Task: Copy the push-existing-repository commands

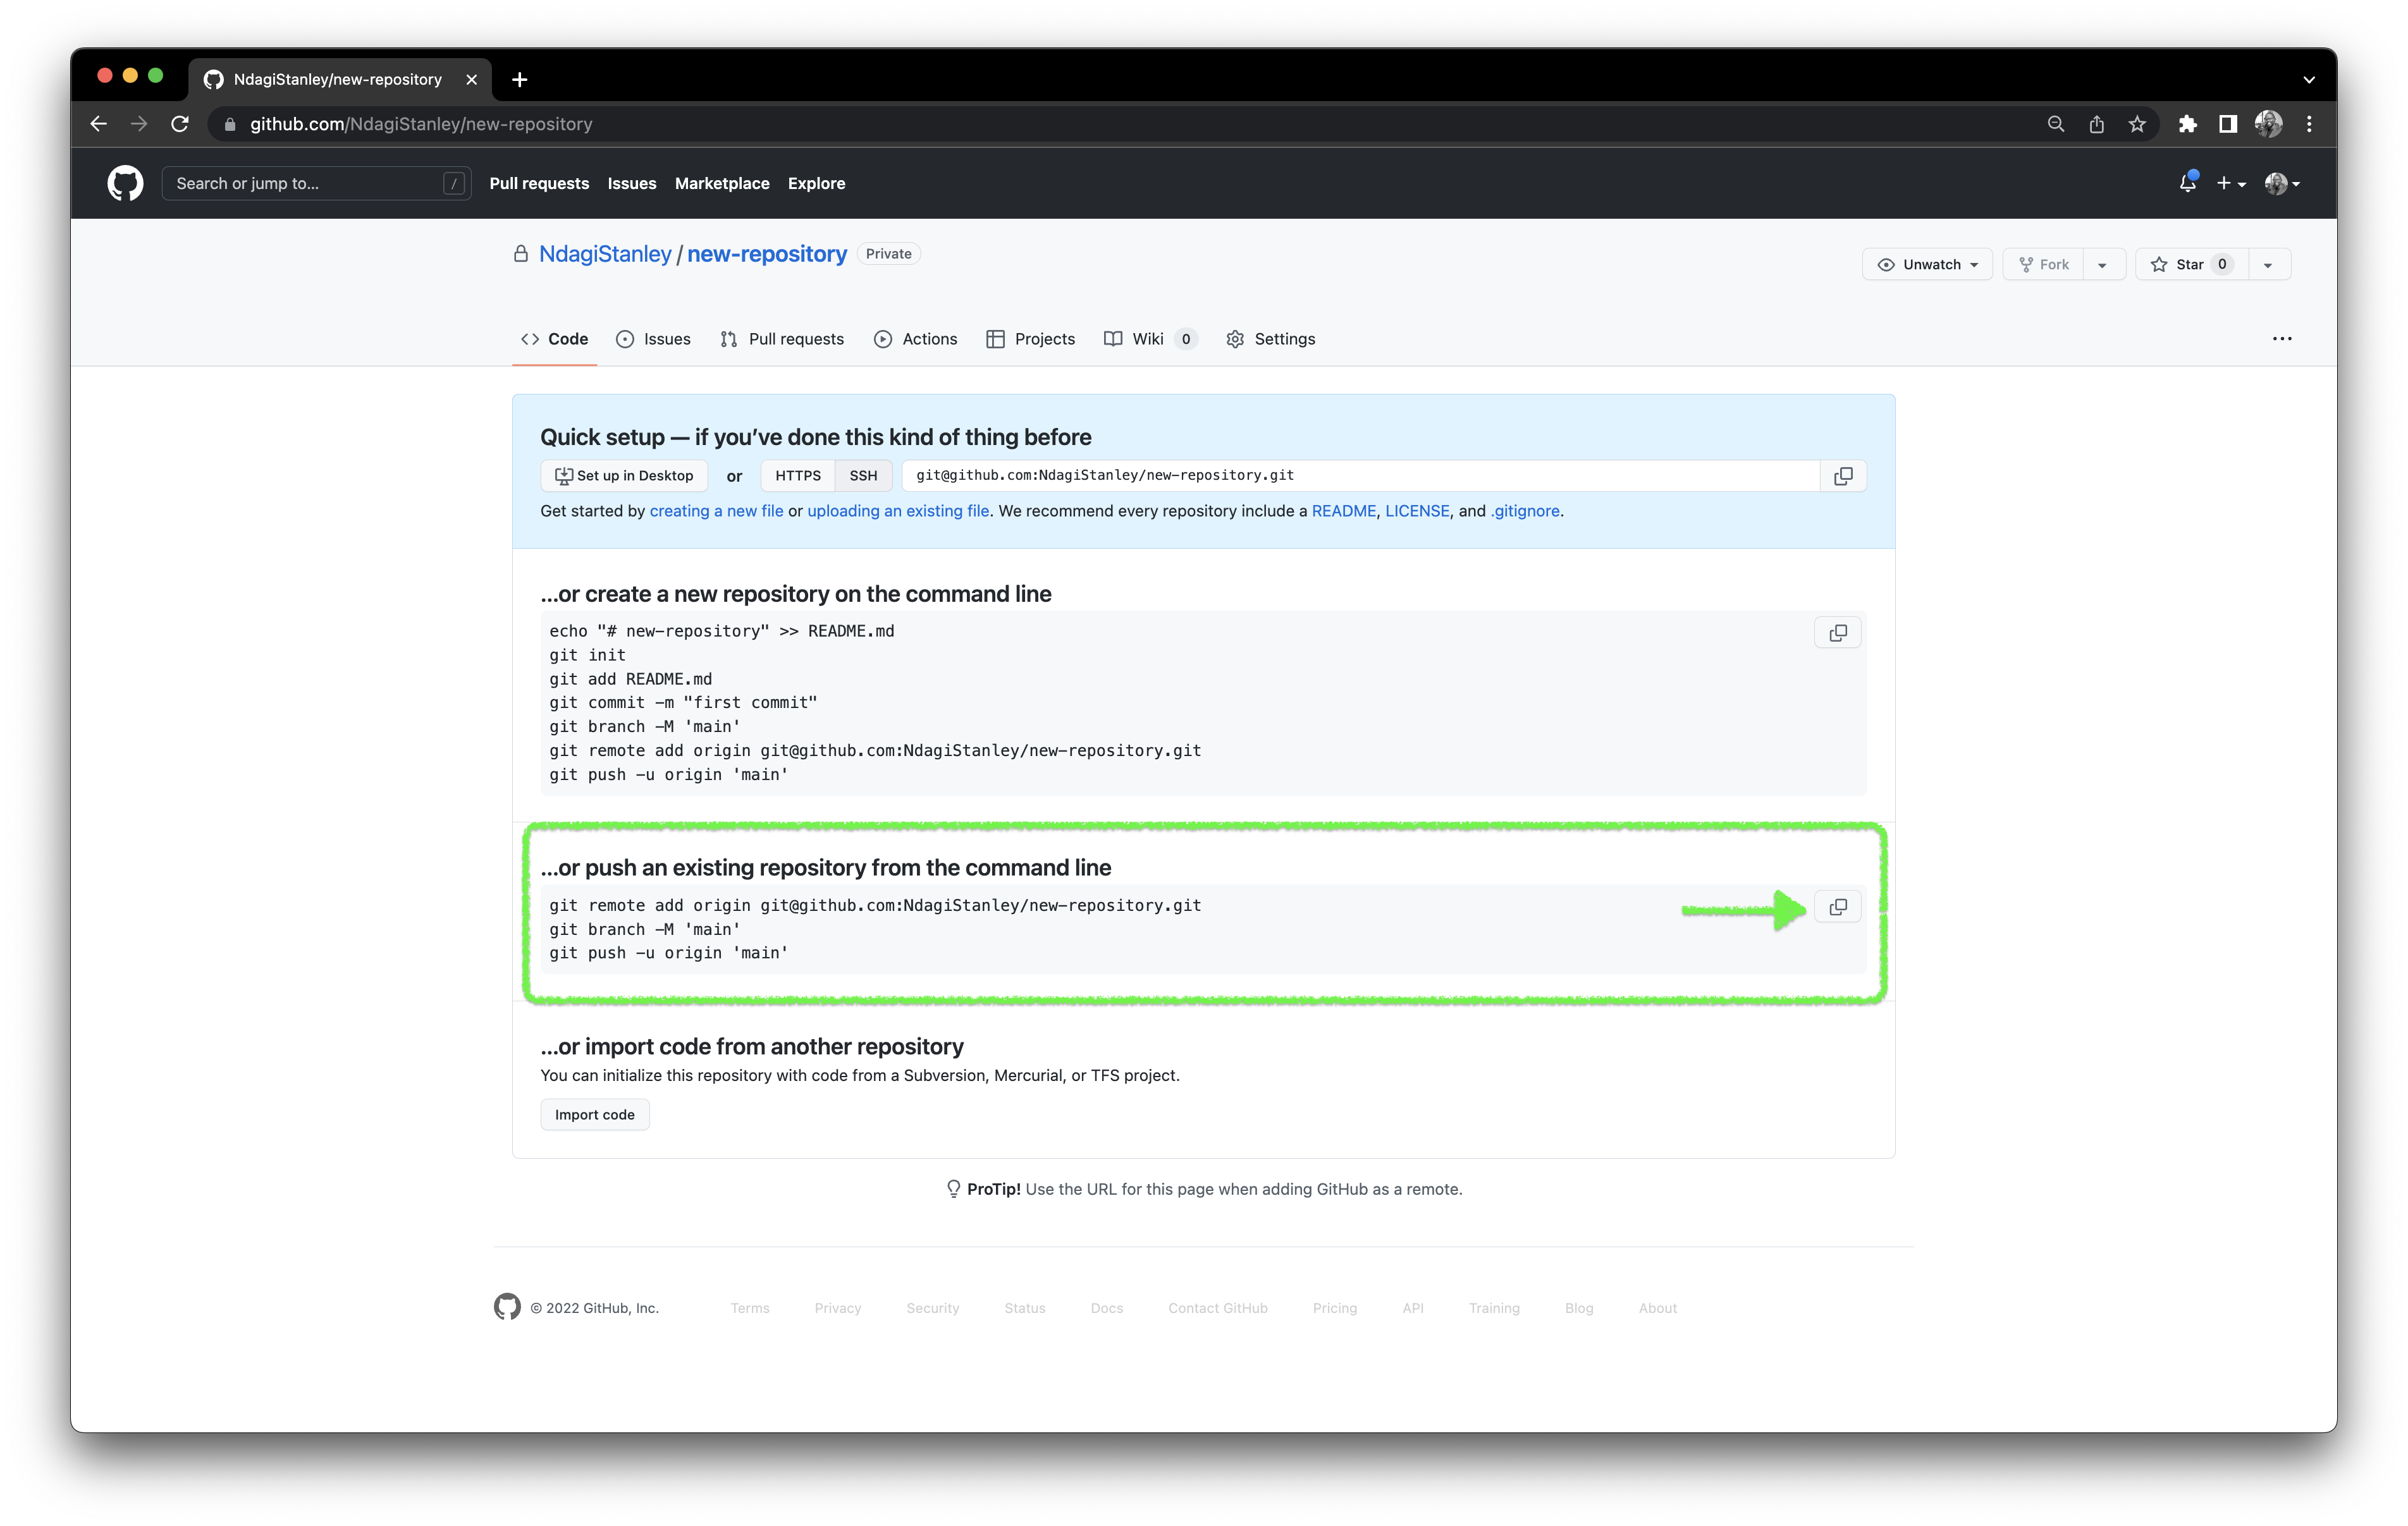Action: point(1837,906)
